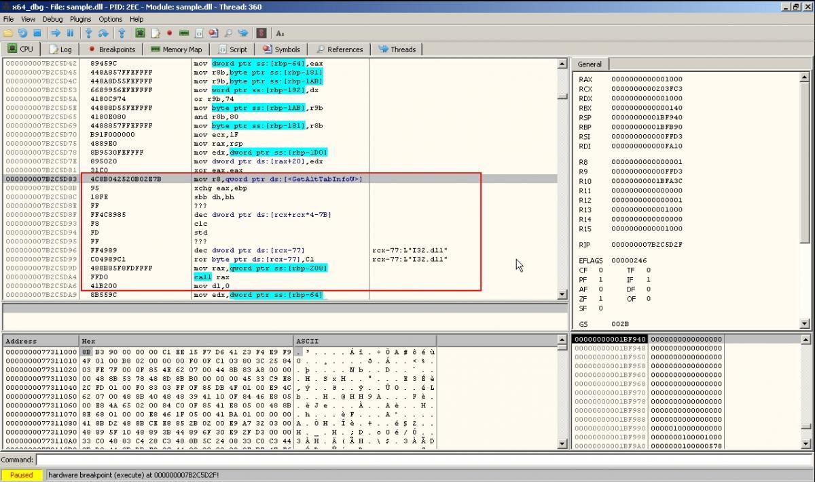Click the Run arrow toolbar icon
815x482 pixels.
(x=56, y=33)
